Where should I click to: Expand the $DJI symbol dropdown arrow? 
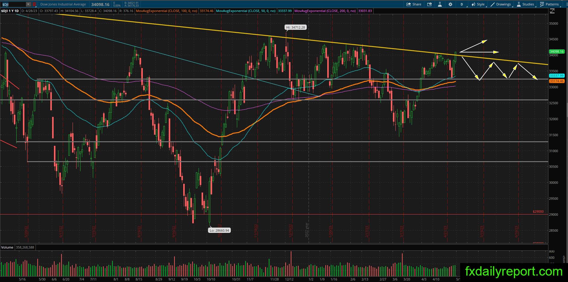click(x=28, y=4)
